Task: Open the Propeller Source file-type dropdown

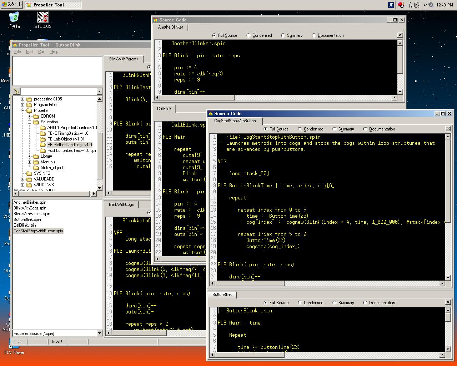Action: [x=99, y=333]
